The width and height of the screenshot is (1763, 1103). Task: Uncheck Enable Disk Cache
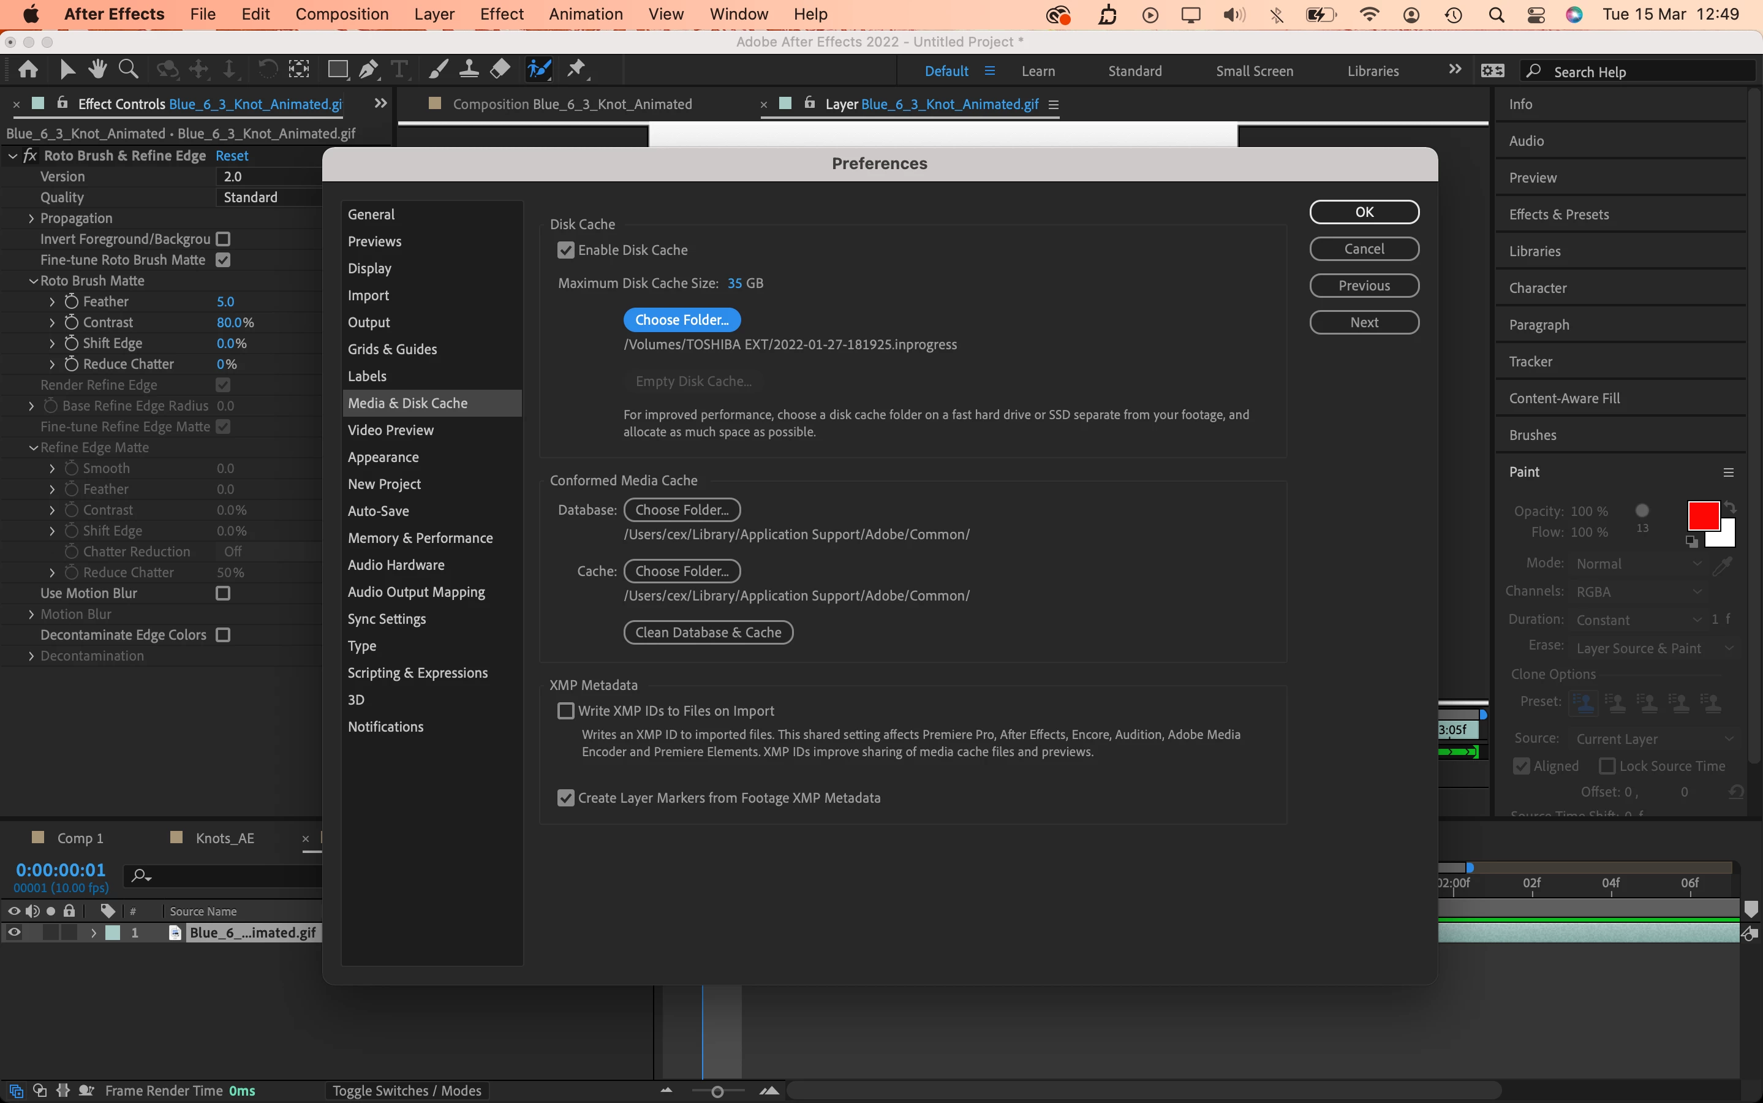(x=566, y=250)
